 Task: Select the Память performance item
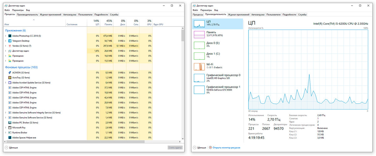point(218,35)
